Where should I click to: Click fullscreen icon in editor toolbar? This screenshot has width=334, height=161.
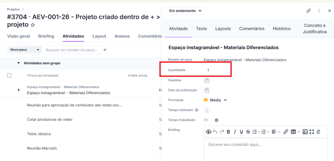click(x=312, y=132)
